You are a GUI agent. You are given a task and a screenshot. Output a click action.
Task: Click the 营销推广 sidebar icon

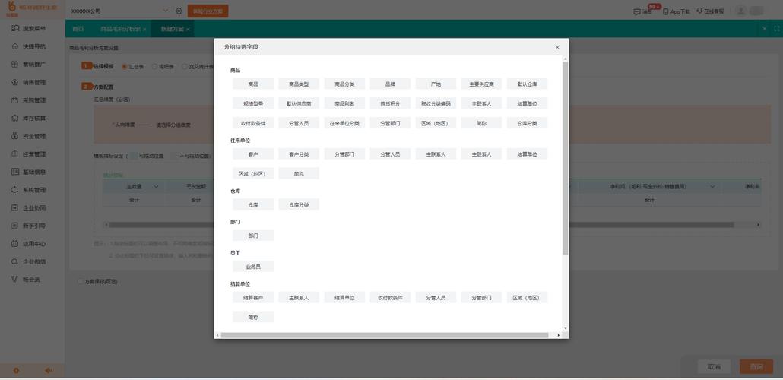(x=15, y=65)
